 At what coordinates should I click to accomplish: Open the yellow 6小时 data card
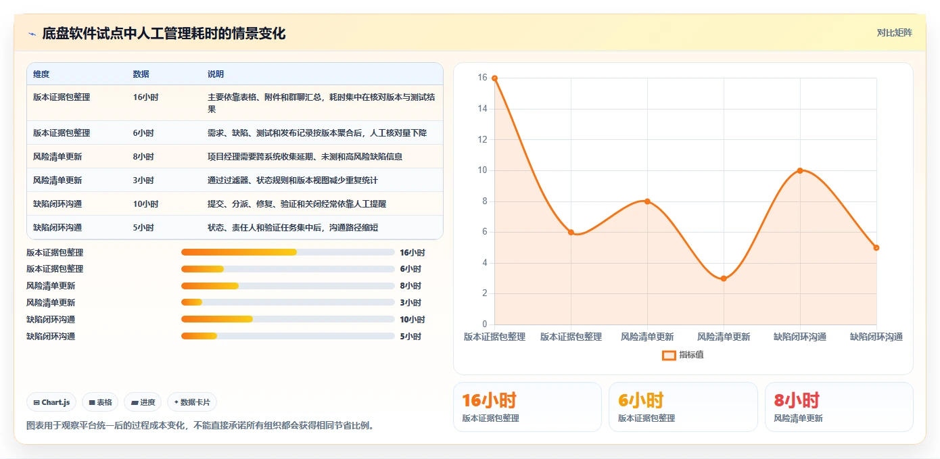[683, 407]
